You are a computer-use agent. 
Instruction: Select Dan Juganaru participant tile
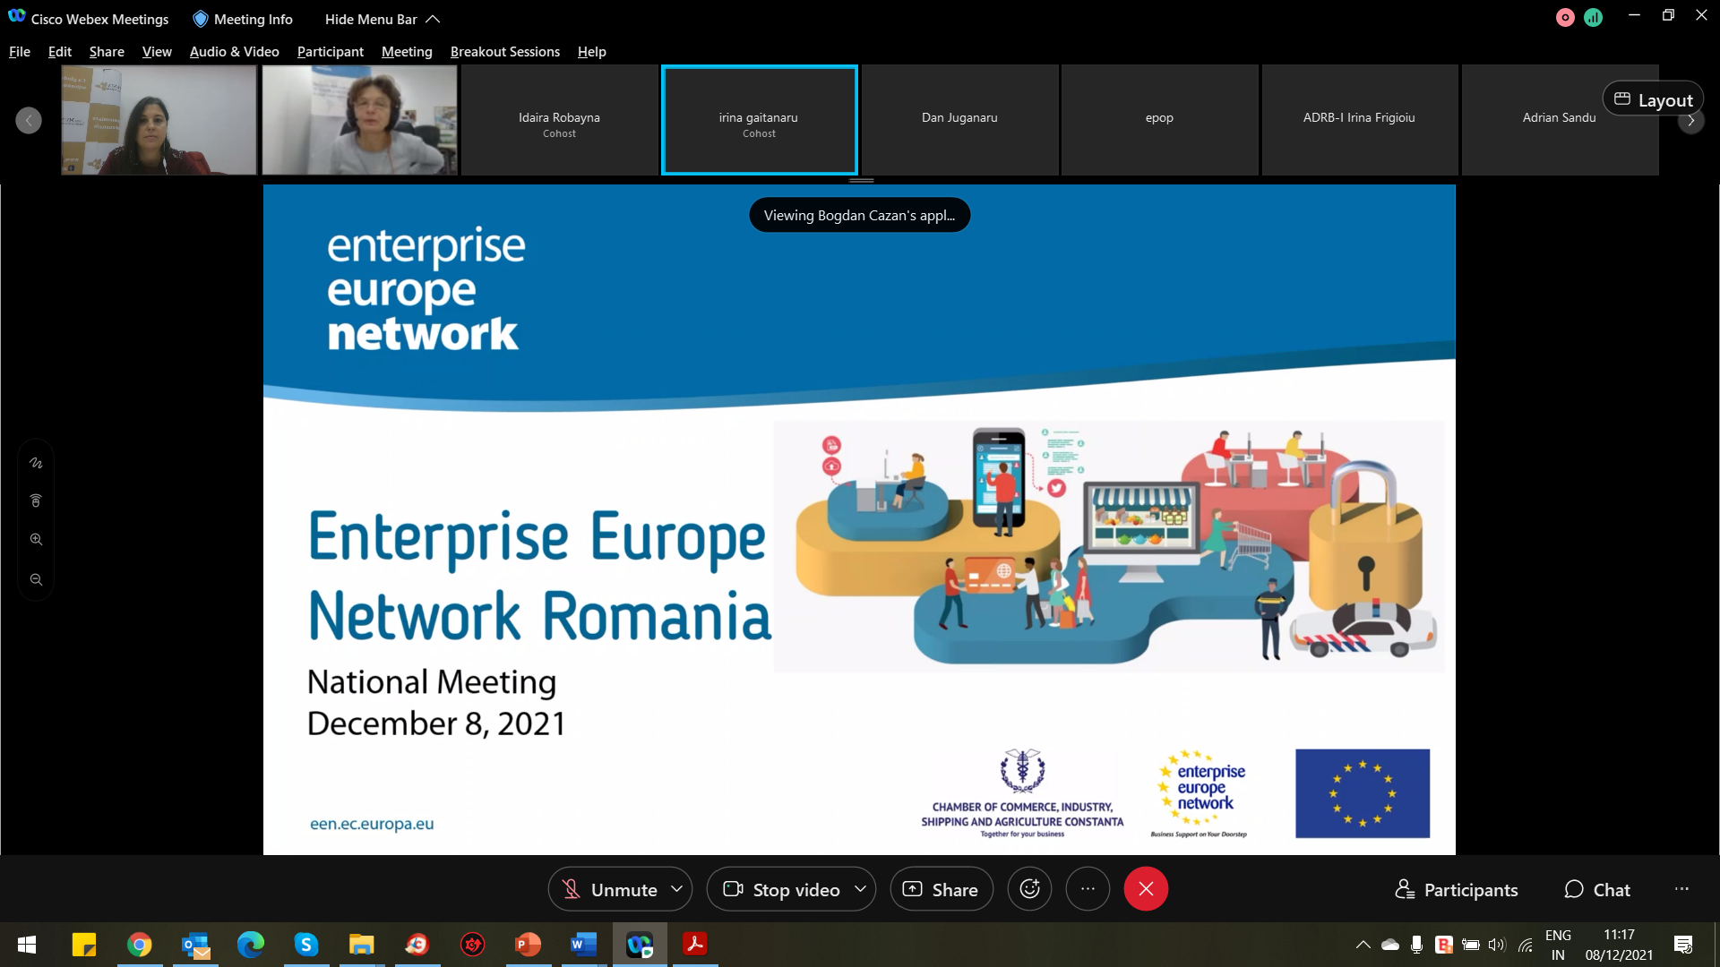(959, 120)
